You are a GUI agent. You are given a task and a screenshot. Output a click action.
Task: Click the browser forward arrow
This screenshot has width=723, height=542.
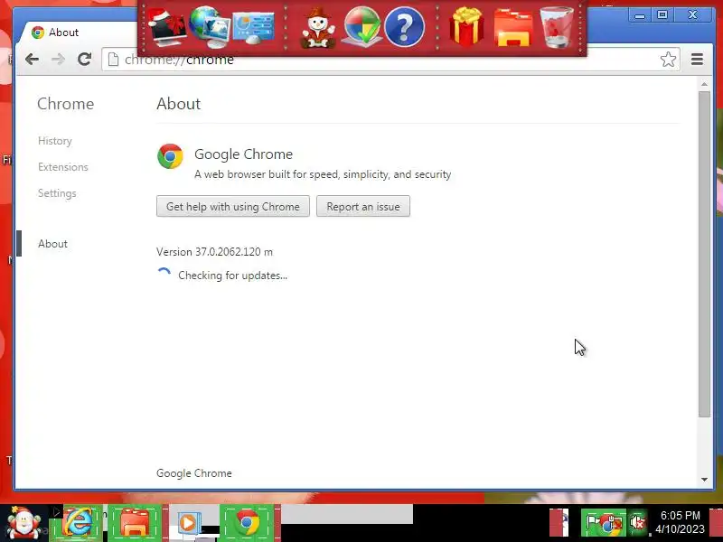click(x=58, y=59)
